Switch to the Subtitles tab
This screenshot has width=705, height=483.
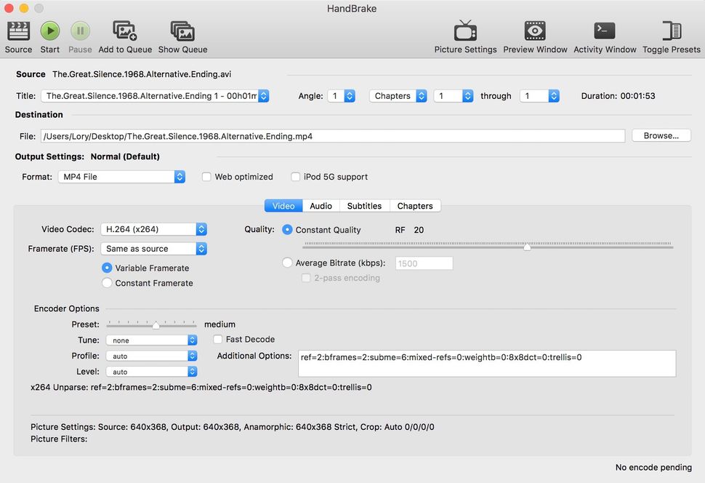364,205
